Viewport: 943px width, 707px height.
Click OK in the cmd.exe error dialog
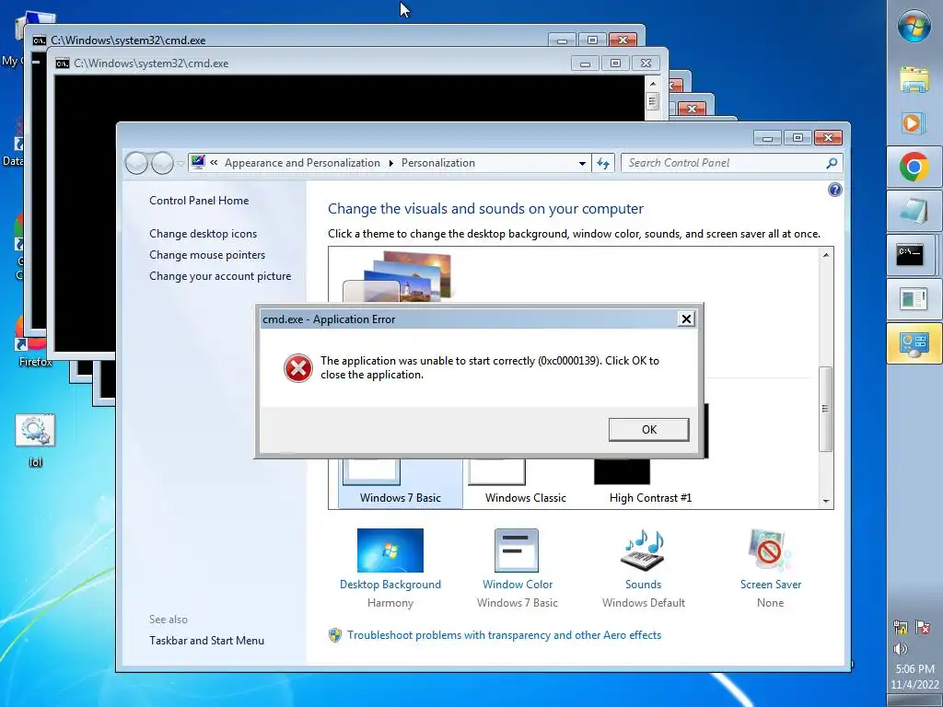(648, 429)
